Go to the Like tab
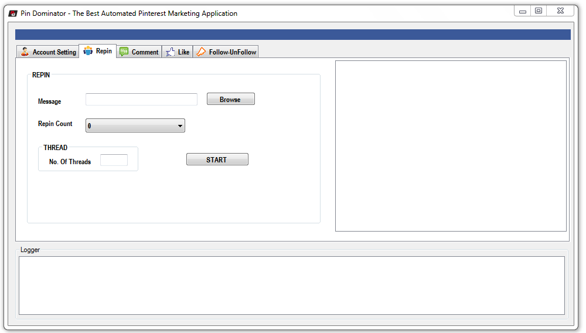This screenshot has width=586, height=333. click(x=178, y=52)
